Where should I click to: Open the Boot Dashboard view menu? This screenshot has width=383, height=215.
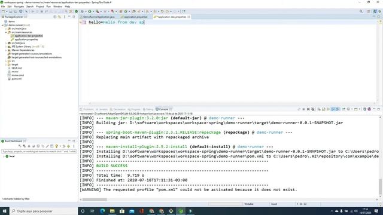[x=74, y=146]
